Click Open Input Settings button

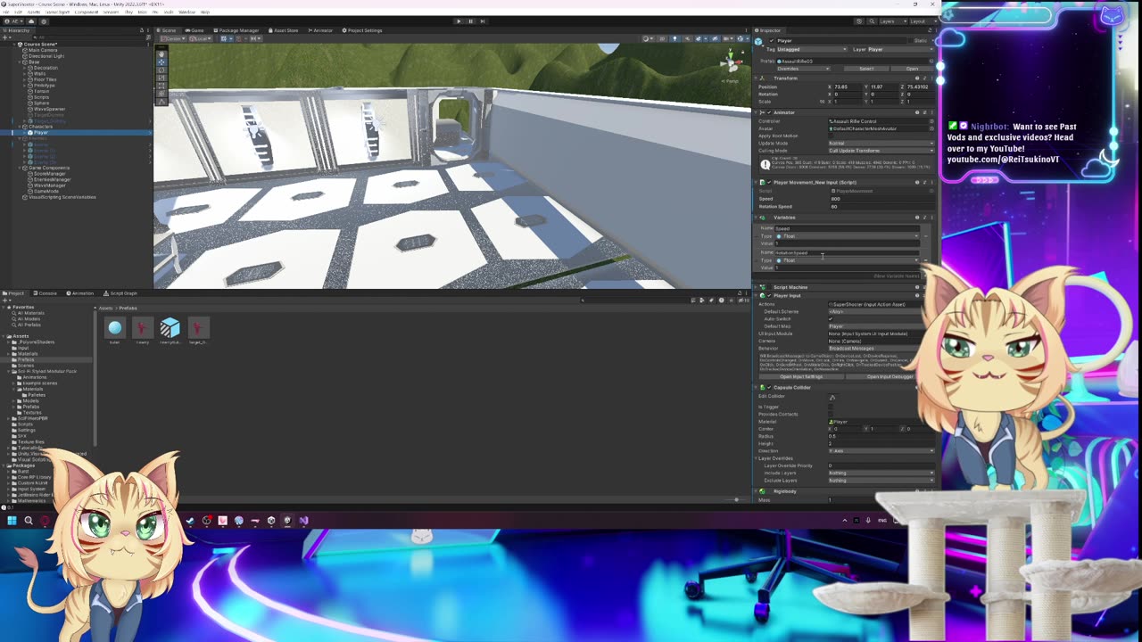[x=801, y=376]
